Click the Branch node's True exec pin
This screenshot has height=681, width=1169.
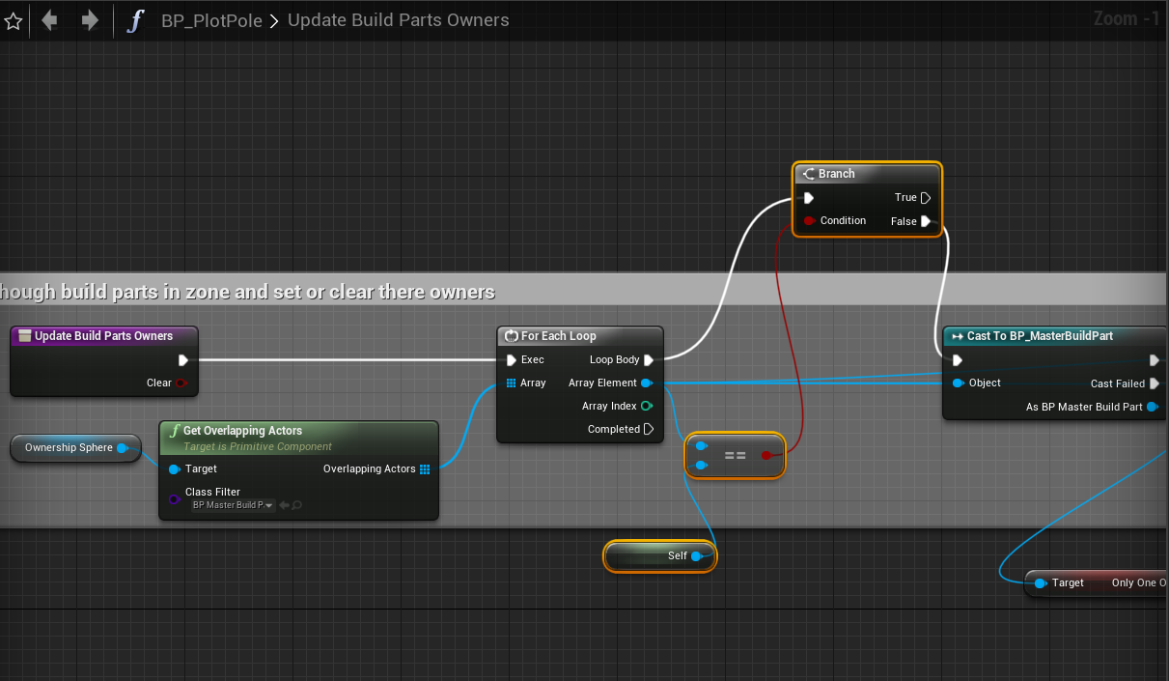(x=926, y=198)
